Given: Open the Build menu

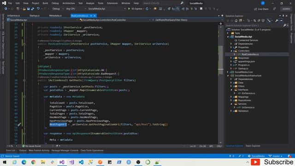Looking at the screenshot, I should (45, 3).
